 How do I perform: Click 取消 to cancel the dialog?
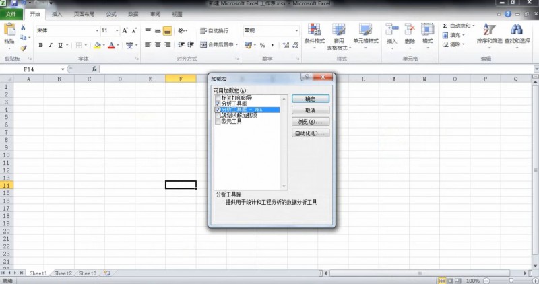[311, 110]
